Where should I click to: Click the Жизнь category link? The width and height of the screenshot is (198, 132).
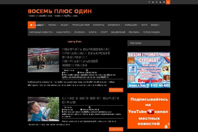click(82, 73)
